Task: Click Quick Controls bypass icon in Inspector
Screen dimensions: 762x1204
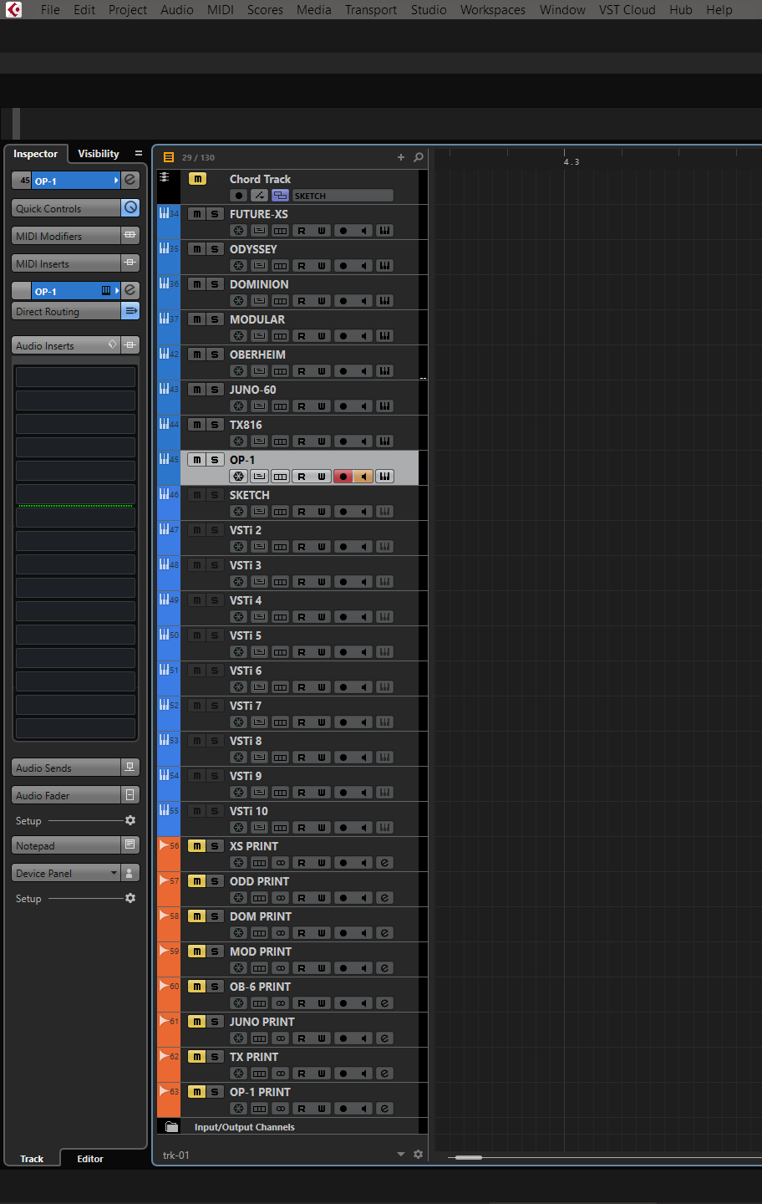Action: (130, 208)
